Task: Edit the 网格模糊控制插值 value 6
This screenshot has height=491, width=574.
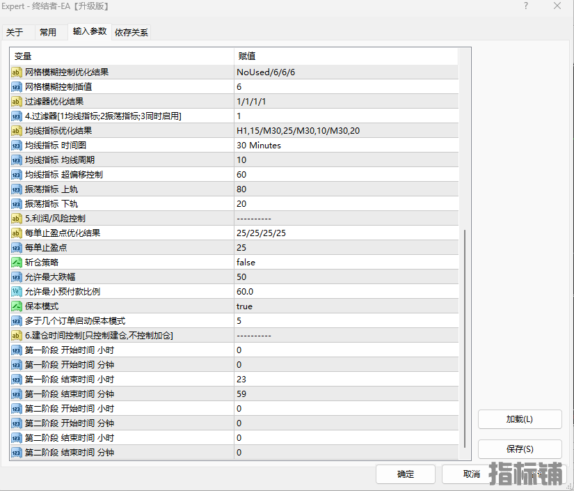Action: coord(346,87)
